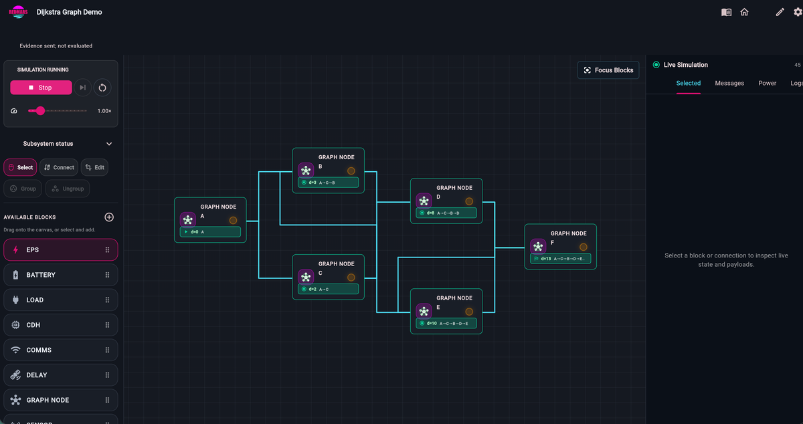Click the 'Dijkstra Graph Demo' title
Screen dimensions: 803x424
pyautogui.click(x=70, y=12)
